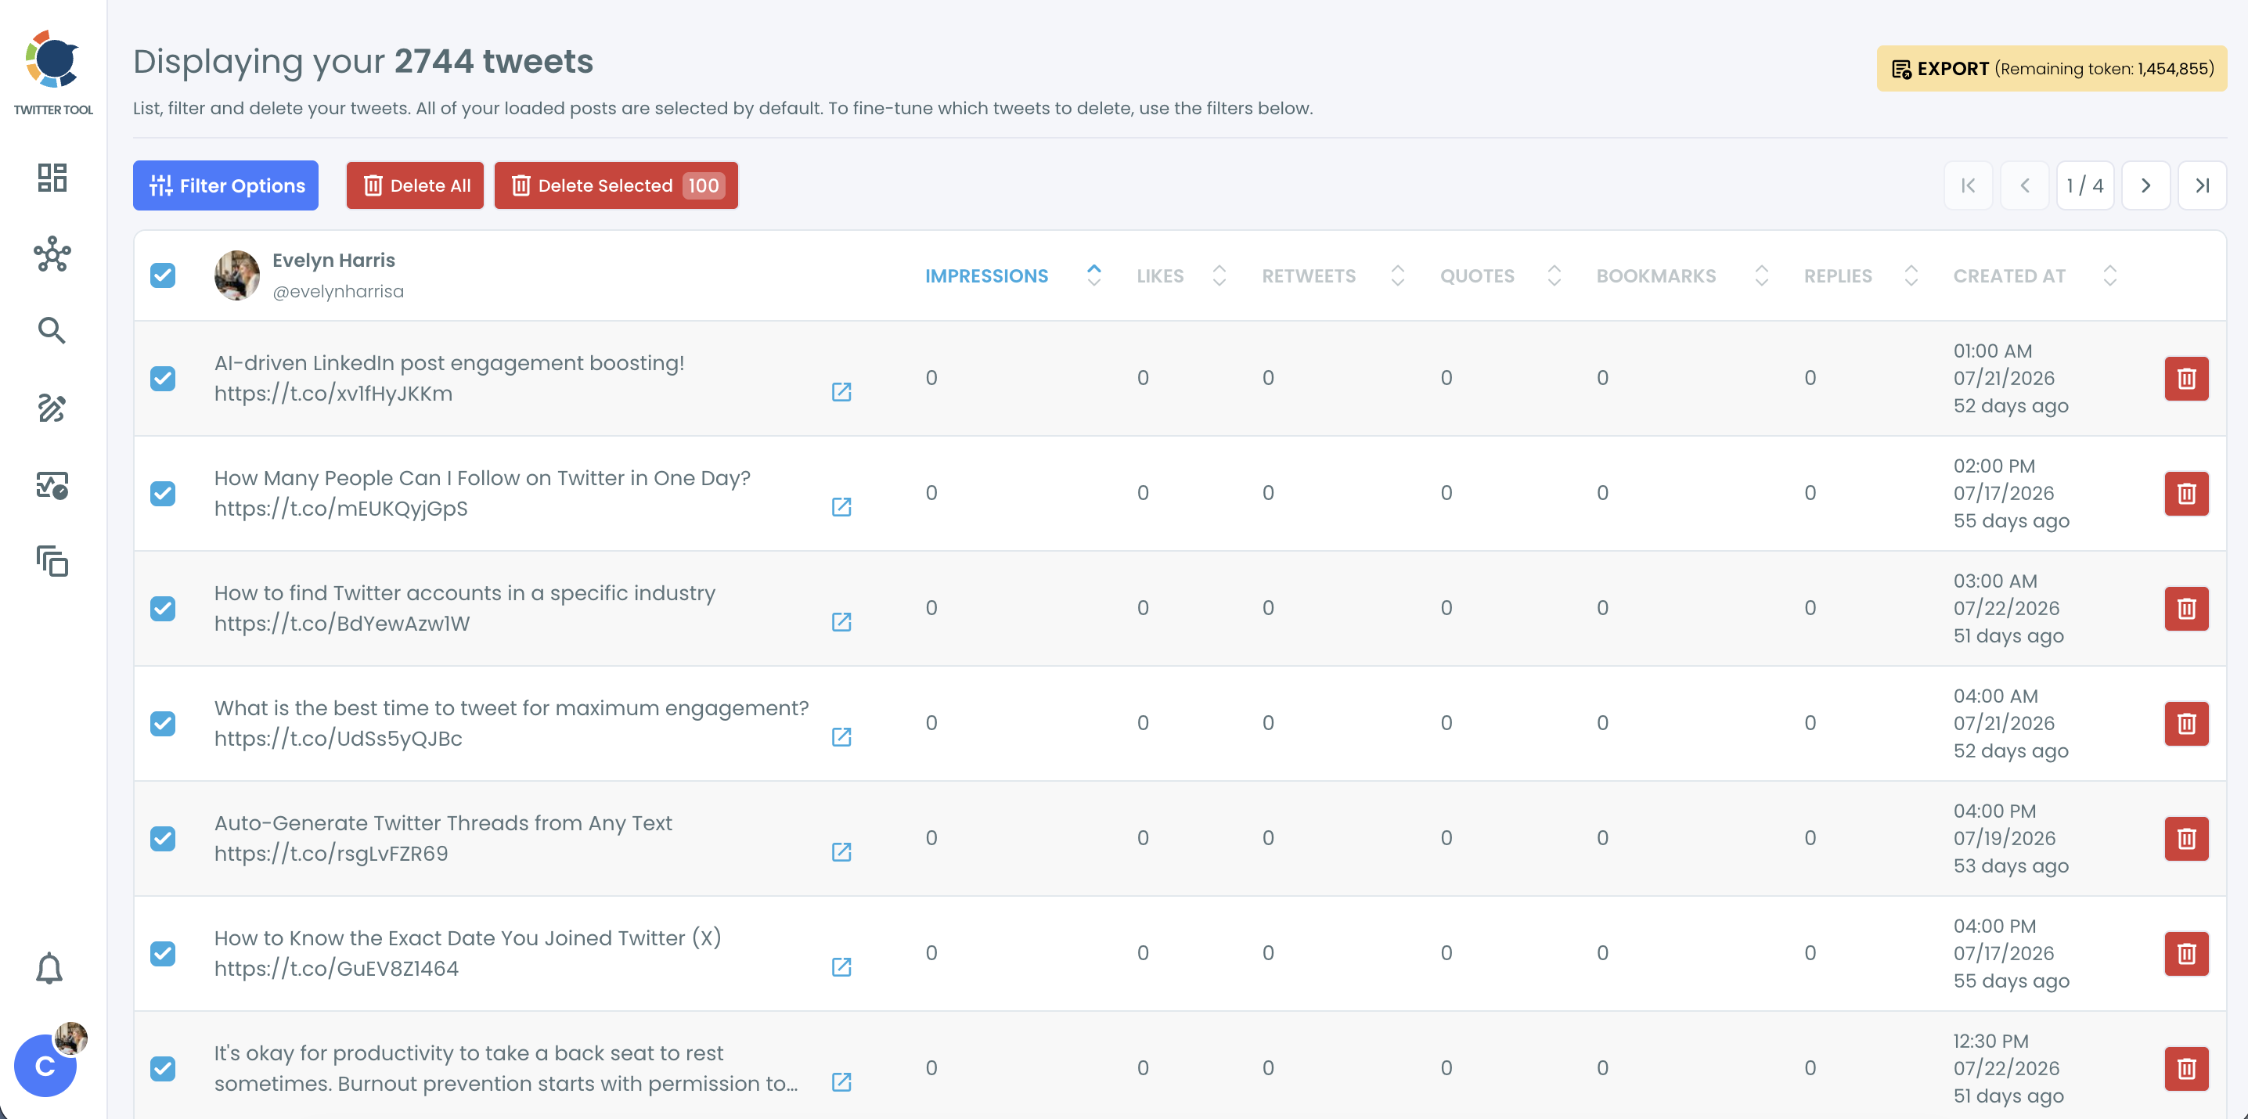Sort by Bookmarks using its arrows
The width and height of the screenshot is (2248, 1119).
pos(1761,275)
